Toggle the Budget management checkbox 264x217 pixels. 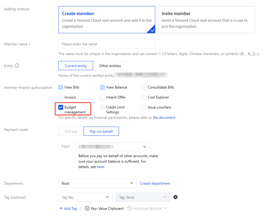[x=61, y=107]
